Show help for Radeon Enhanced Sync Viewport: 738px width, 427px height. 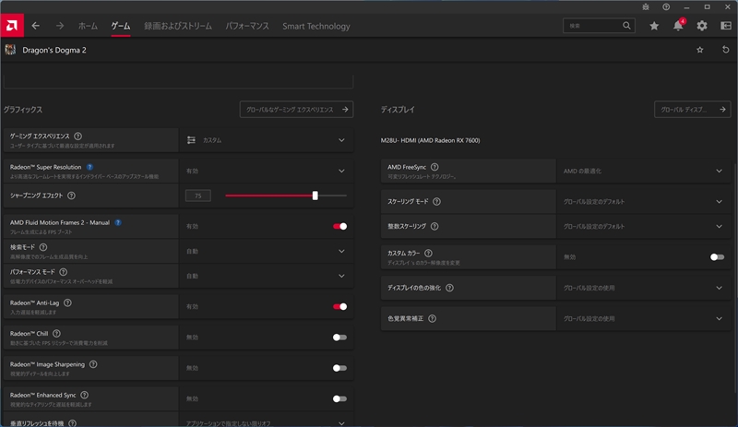pos(84,395)
